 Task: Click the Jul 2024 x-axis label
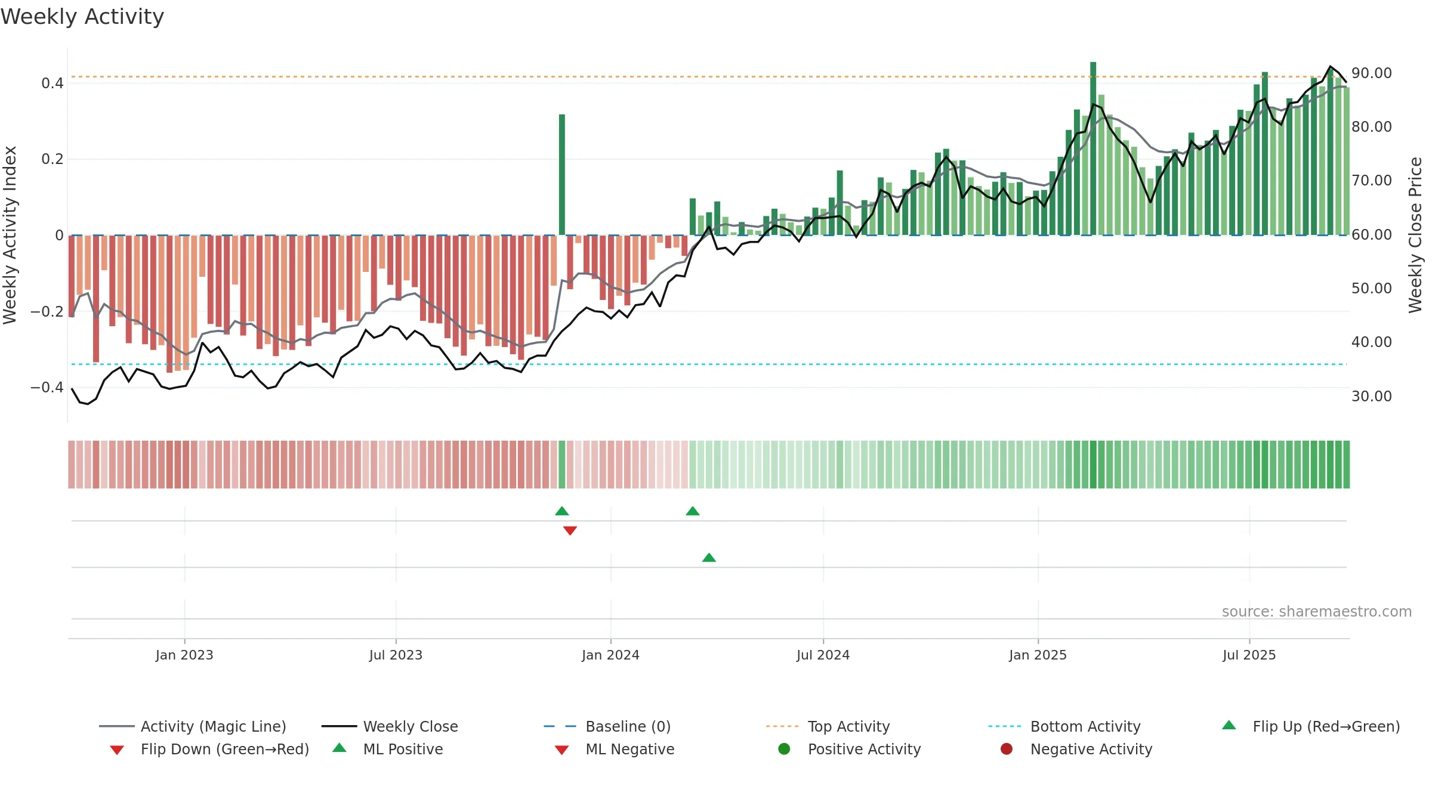823,655
